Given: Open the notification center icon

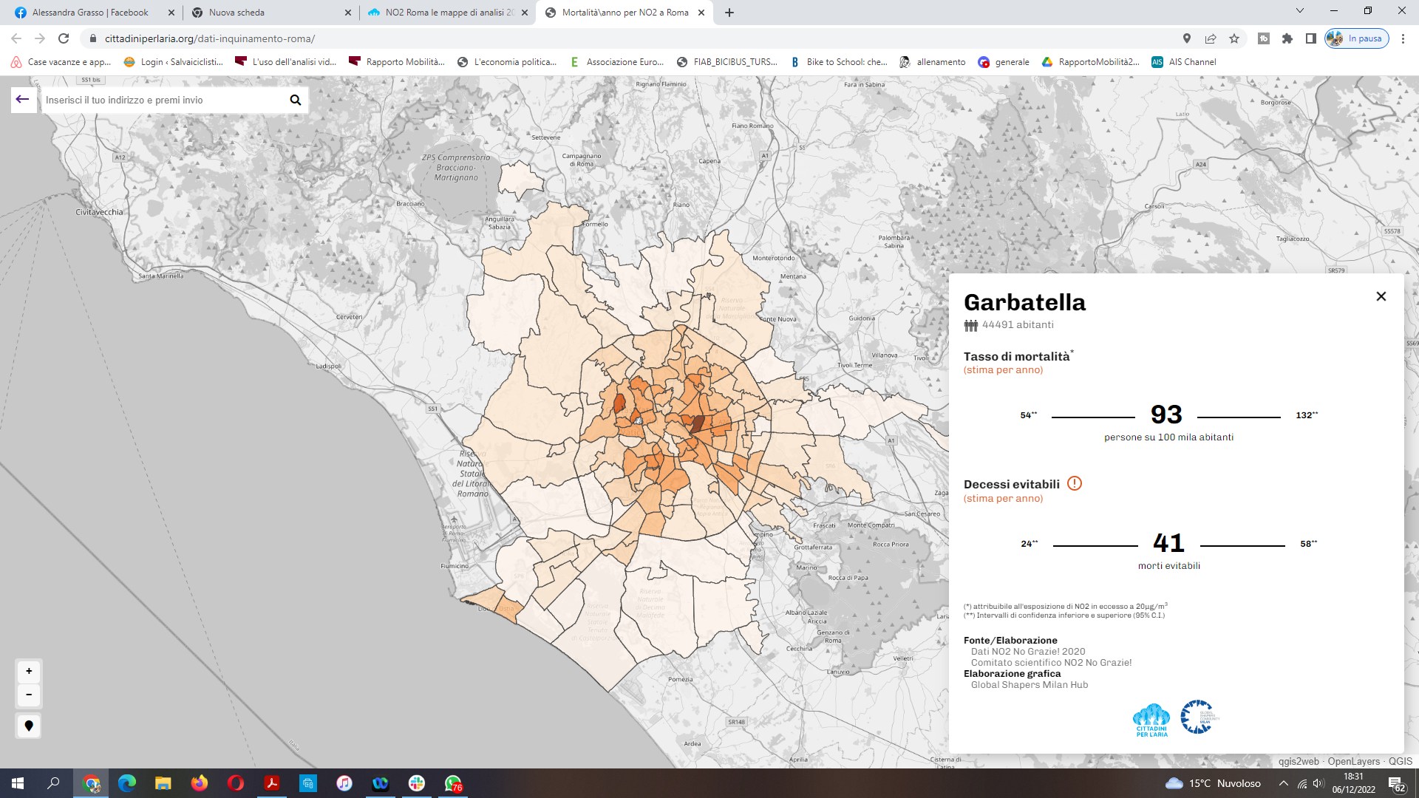Looking at the screenshot, I should click(x=1396, y=784).
